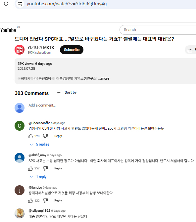Dislike the @jjangbs comment

tap(45, 200)
